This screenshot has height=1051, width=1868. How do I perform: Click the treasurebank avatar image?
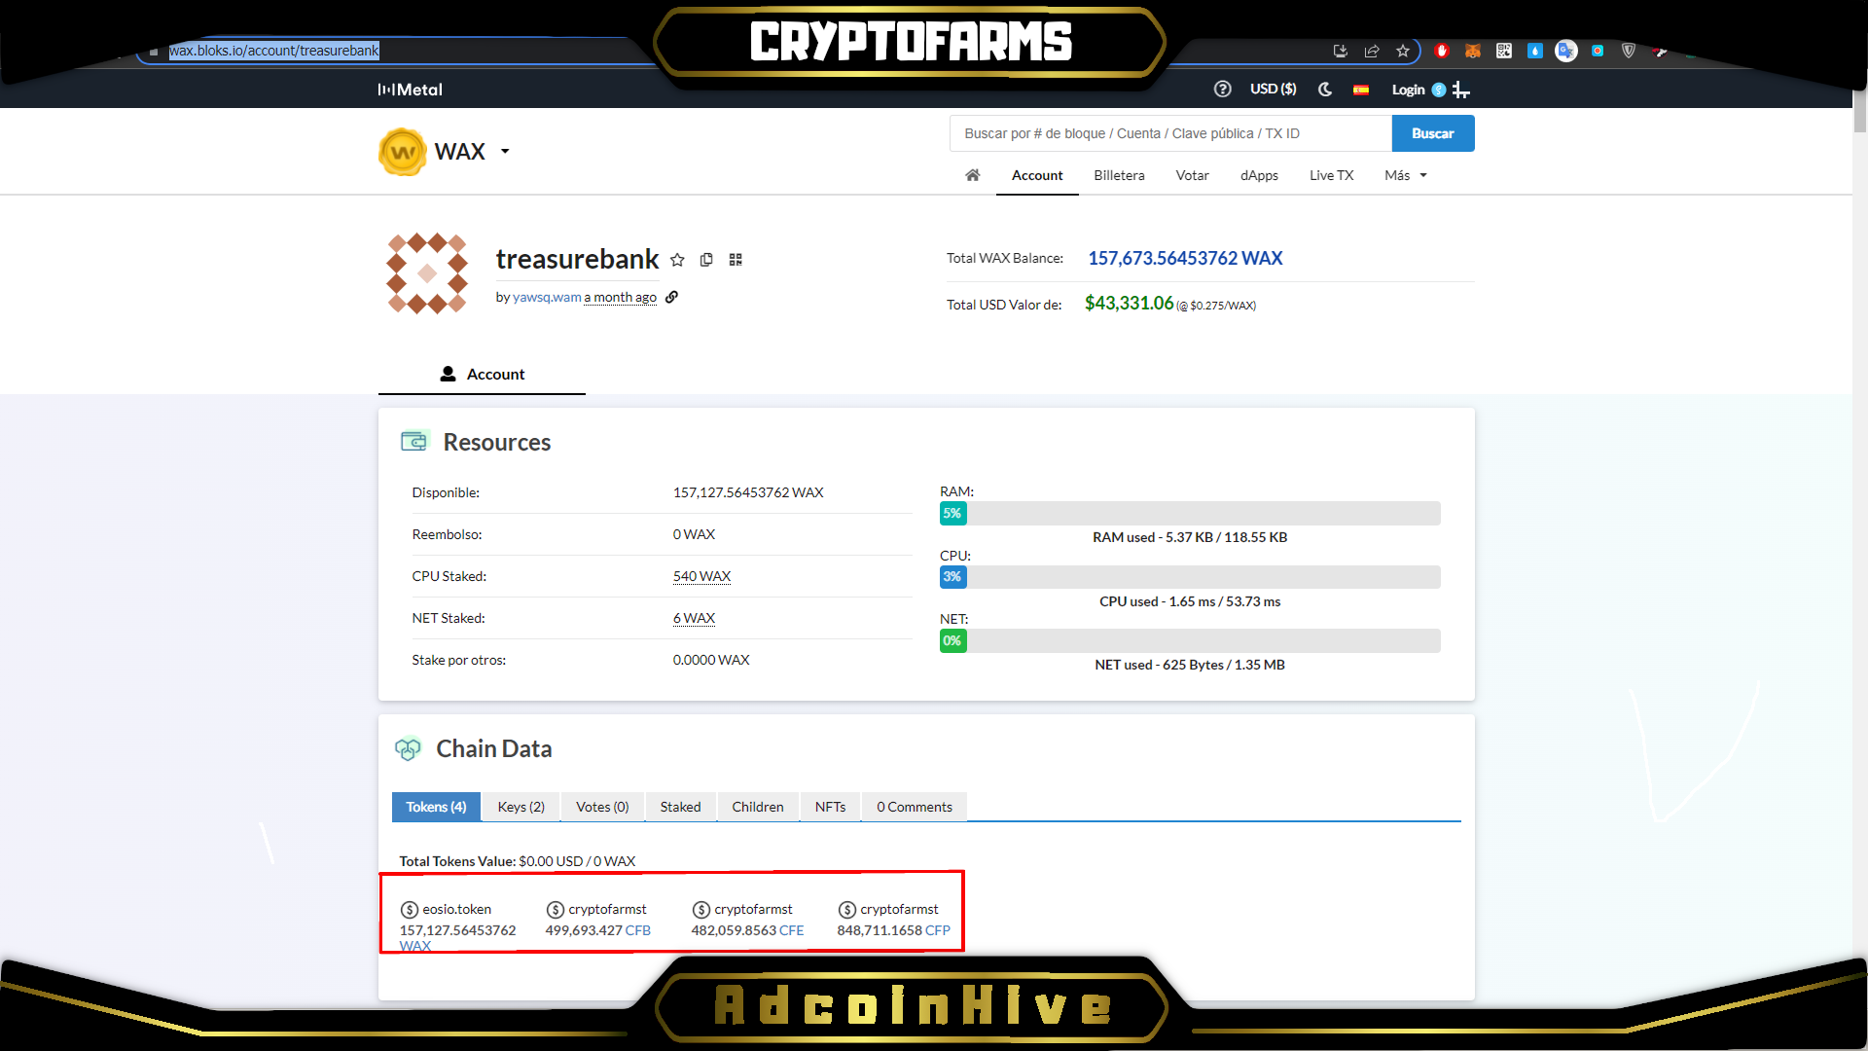[427, 273]
